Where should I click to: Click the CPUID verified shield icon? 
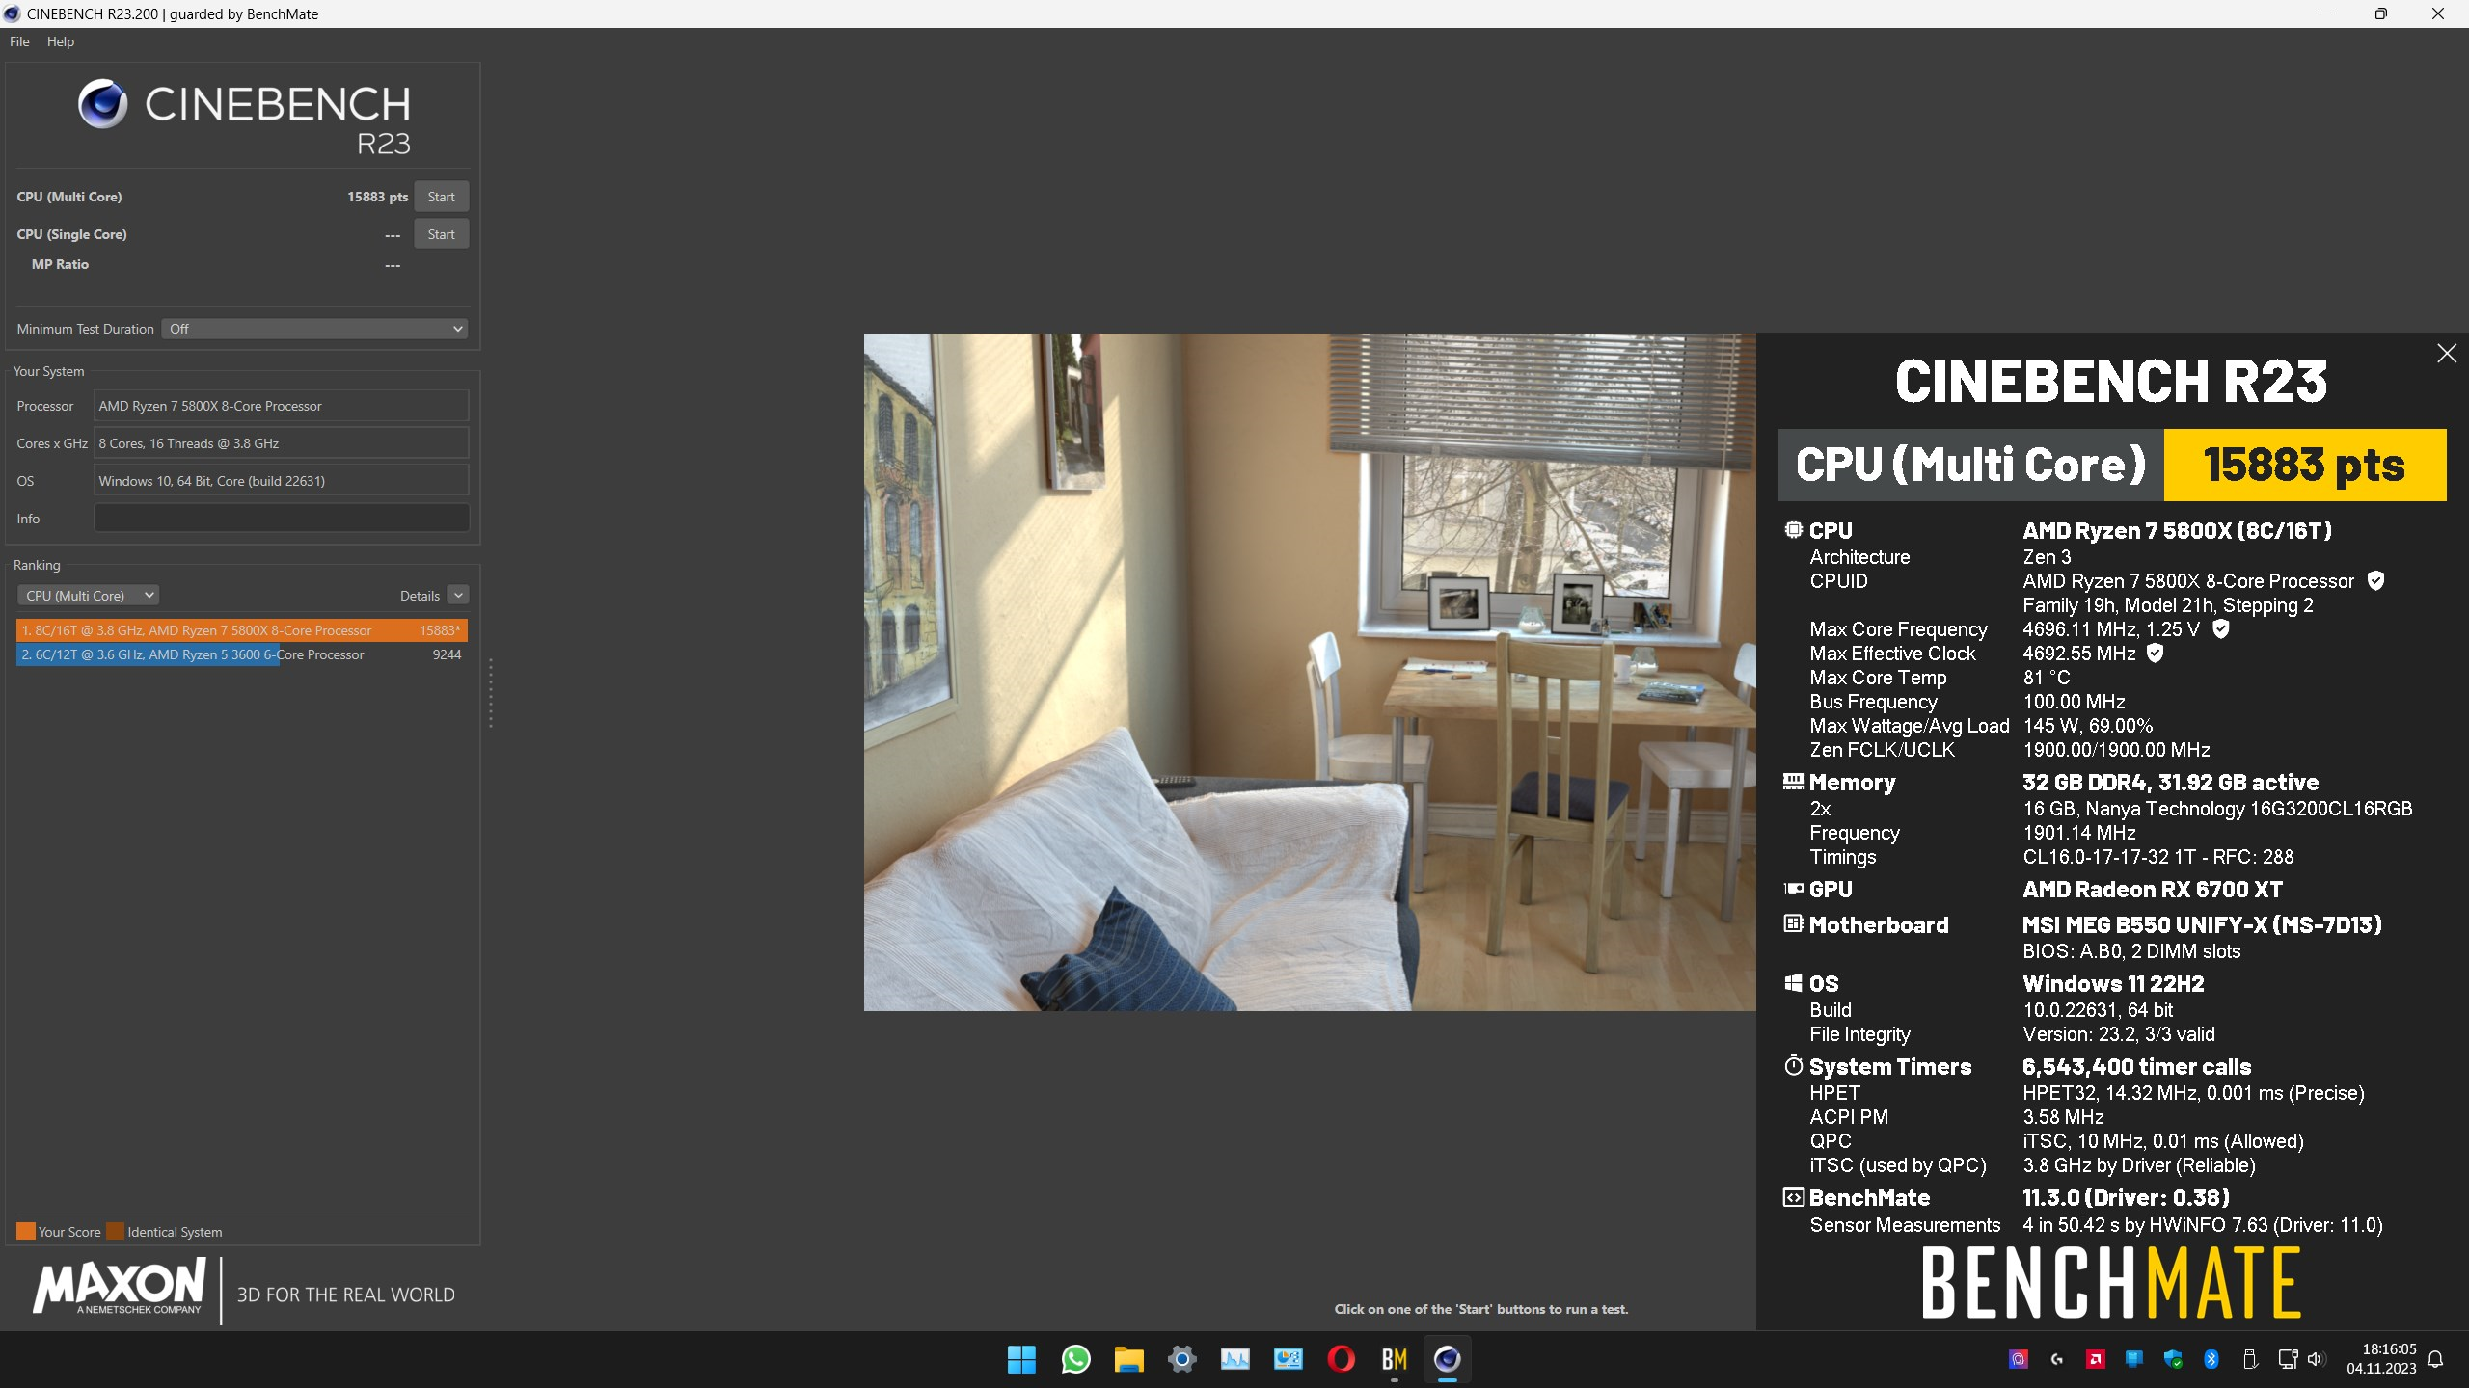coord(2376,580)
